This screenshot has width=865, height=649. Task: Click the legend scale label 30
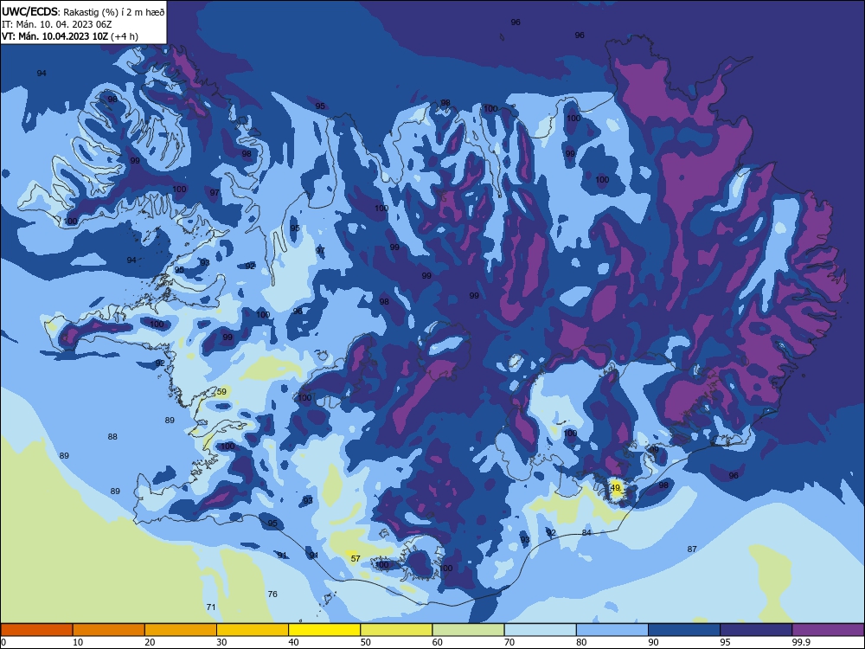221,642
